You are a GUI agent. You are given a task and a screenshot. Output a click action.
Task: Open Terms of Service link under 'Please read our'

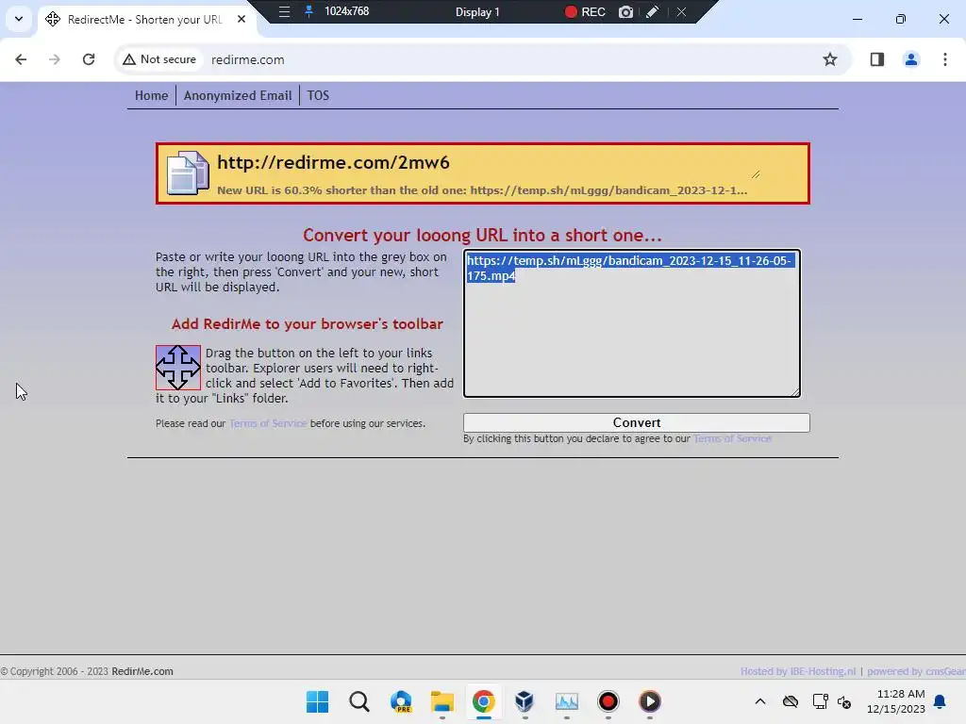coord(268,423)
